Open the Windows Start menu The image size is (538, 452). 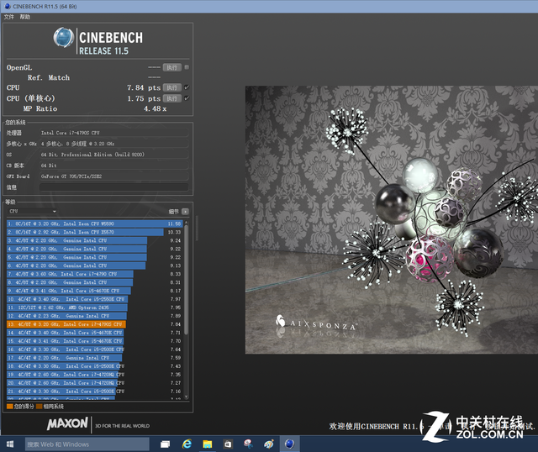10,444
